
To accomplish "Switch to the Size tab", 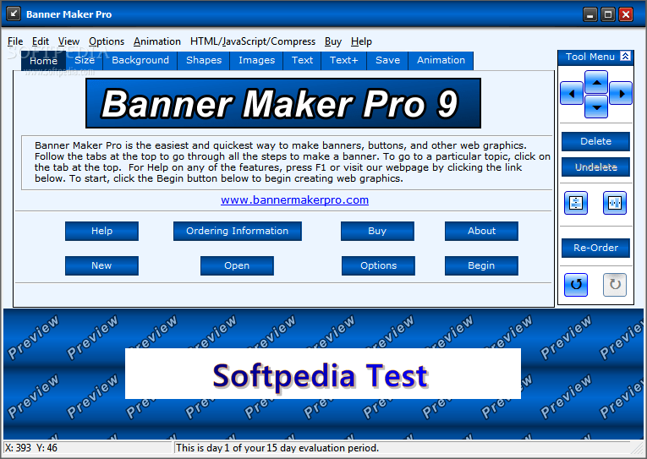I will click(85, 60).
